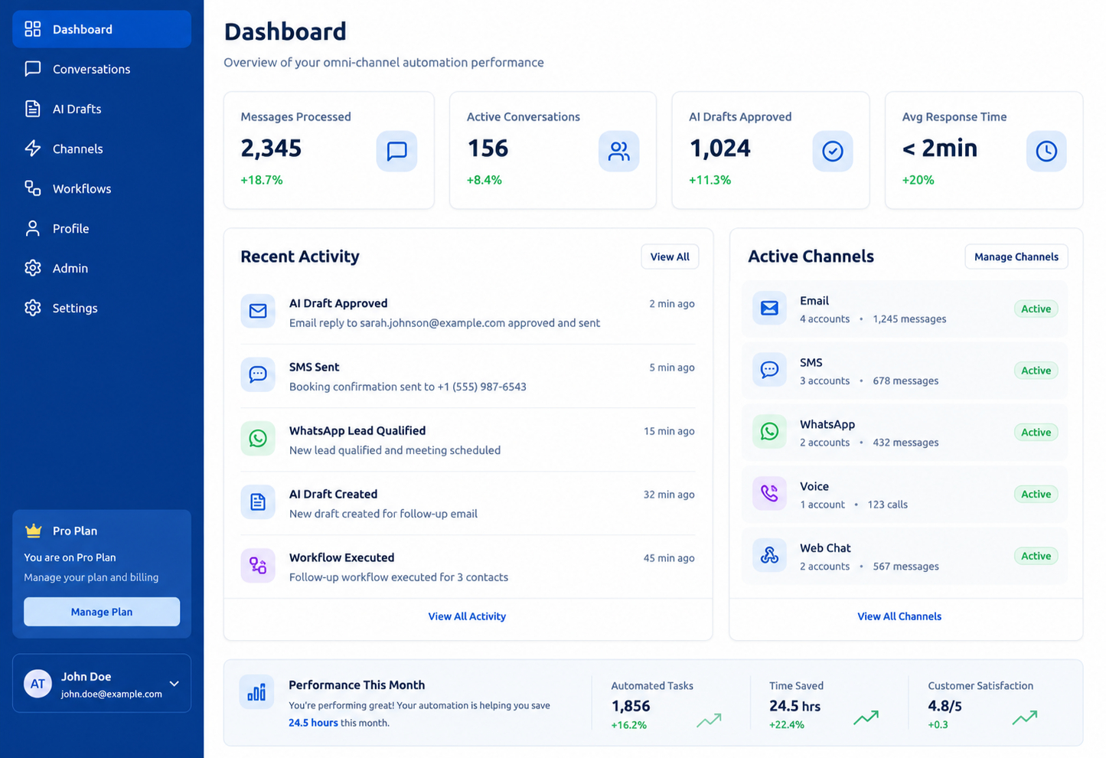The height and width of the screenshot is (758, 1106).
Task: Click the Performance This Month bar chart icon
Action: (x=256, y=692)
